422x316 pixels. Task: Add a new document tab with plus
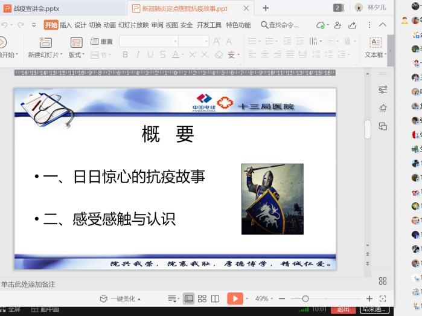[266, 8]
